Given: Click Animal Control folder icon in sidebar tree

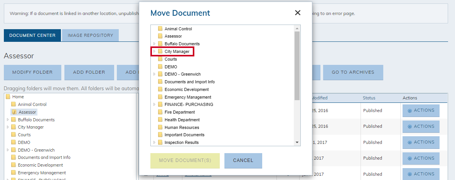Looking at the screenshot, I should (13, 104).
